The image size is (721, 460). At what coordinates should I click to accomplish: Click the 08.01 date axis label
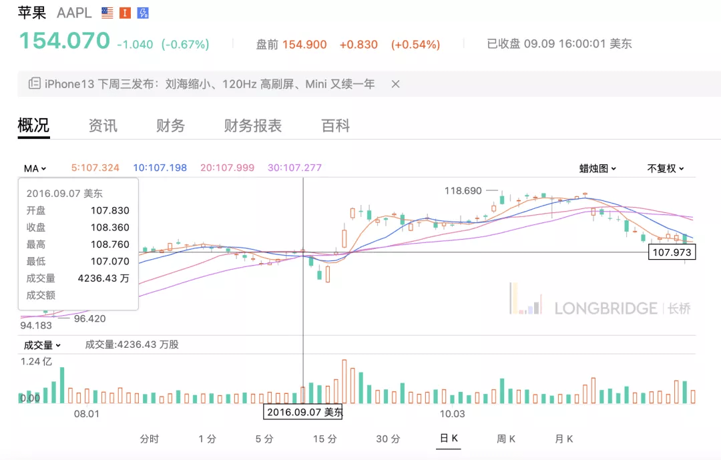pyautogui.click(x=87, y=413)
